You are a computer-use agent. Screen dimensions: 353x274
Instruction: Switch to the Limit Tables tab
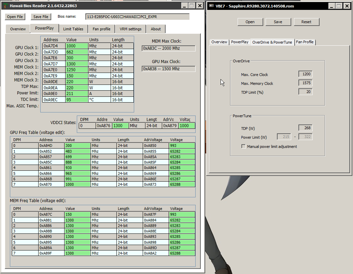[73, 29]
